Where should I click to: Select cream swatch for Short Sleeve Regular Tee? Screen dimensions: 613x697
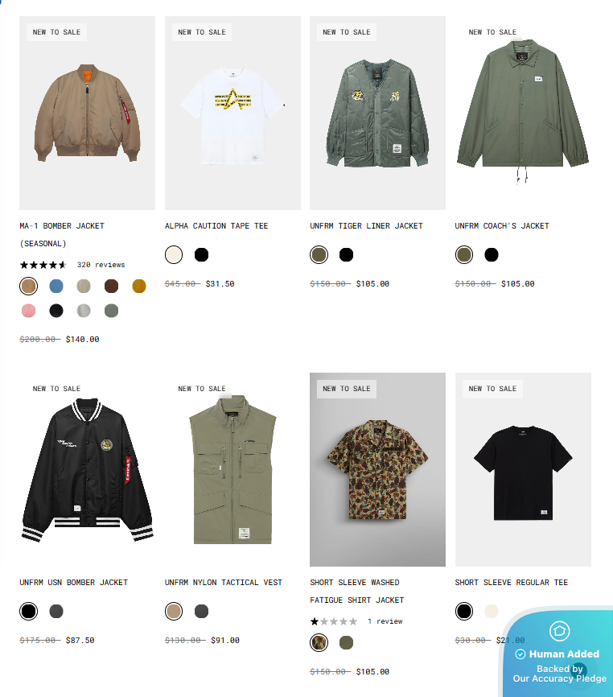492,611
